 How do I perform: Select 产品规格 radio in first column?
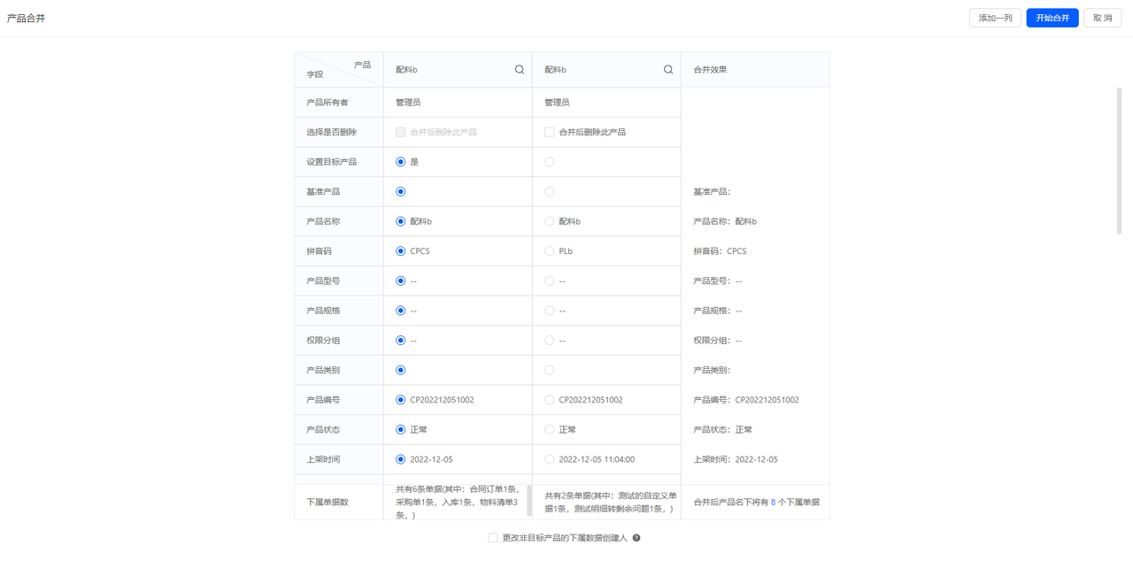pyautogui.click(x=401, y=311)
